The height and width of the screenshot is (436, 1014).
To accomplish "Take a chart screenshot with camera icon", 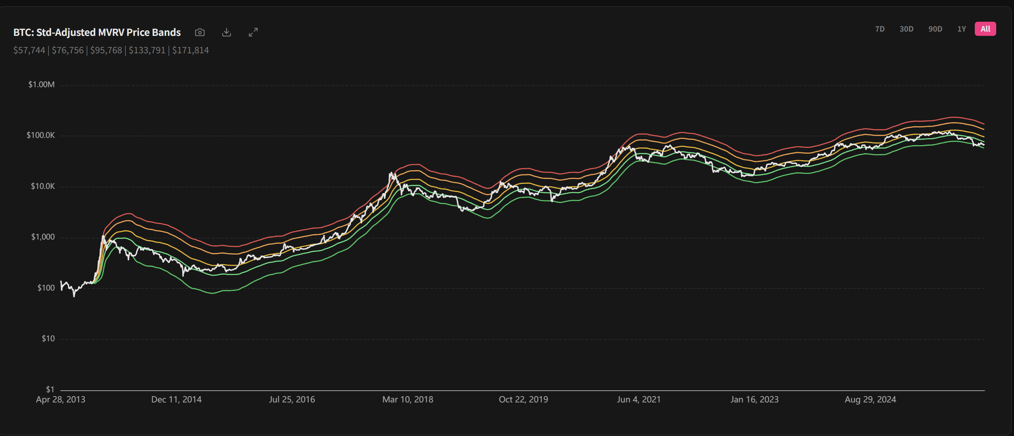I will (x=200, y=32).
